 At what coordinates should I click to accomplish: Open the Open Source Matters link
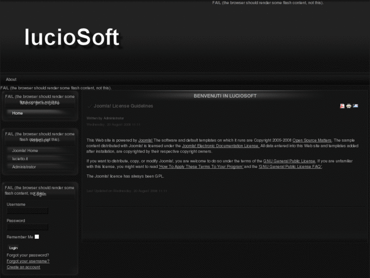[312, 140]
